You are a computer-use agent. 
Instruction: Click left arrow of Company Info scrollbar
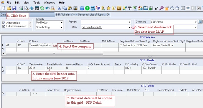coord(4,54)
